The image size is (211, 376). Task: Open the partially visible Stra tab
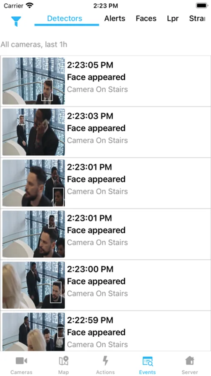tap(197, 18)
